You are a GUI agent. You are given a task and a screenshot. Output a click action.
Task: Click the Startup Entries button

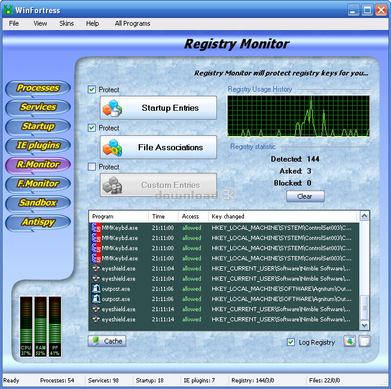coord(158,108)
